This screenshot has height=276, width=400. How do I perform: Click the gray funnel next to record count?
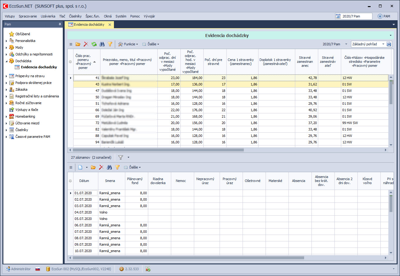[121, 157]
